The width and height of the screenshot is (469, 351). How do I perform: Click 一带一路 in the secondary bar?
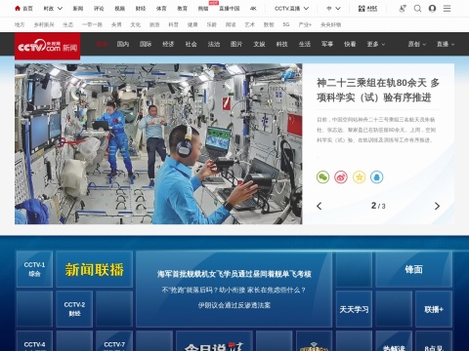92,24
